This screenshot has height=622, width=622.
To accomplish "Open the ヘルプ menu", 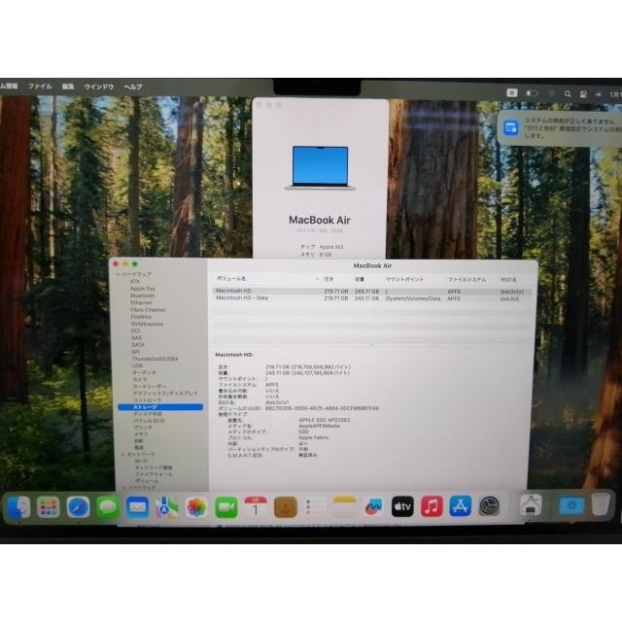I will [133, 86].
